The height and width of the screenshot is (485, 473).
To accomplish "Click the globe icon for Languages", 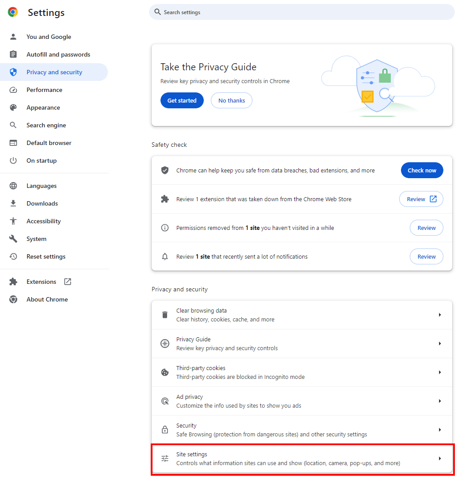I will [x=13, y=186].
